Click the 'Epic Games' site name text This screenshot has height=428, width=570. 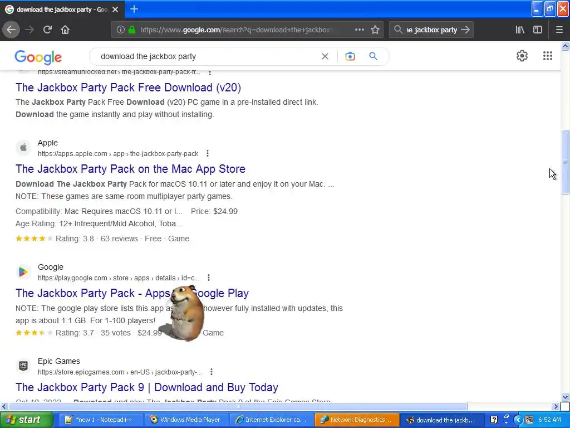pyautogui.click(x=59, y=361)
